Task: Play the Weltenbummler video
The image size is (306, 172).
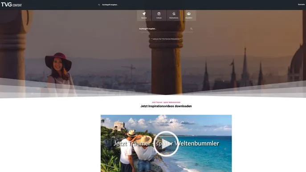Action: 166,144
